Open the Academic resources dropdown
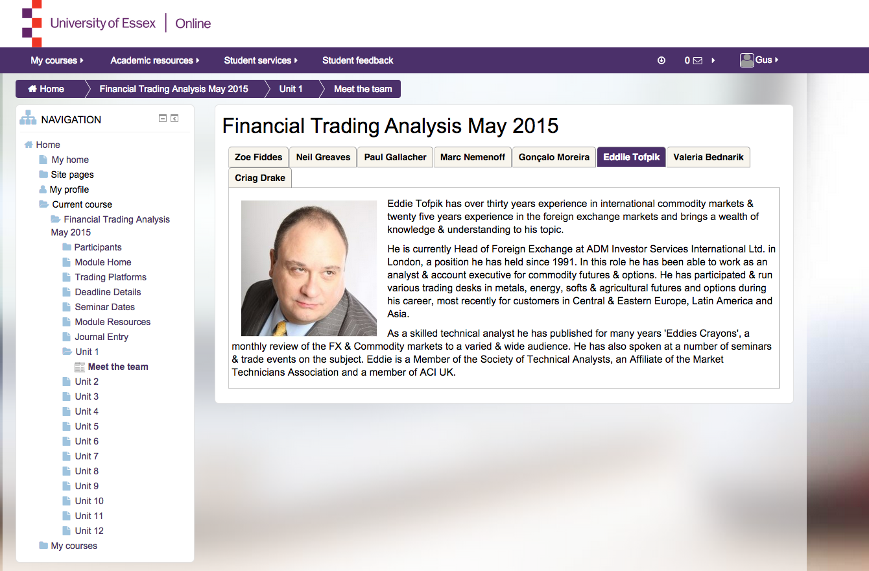This screenshot has width=869, height=571. (x=154, y=60)
